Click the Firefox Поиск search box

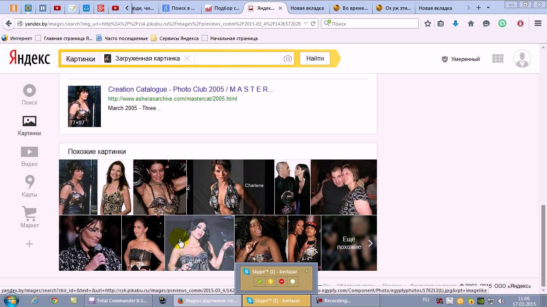click(370, 24)
